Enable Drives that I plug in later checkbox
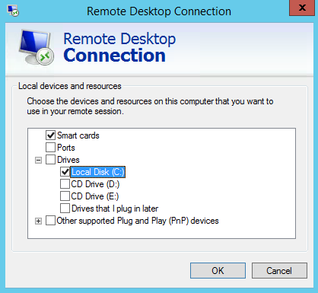This screenshot has height=293, width=318. click(x=65, y=209)
